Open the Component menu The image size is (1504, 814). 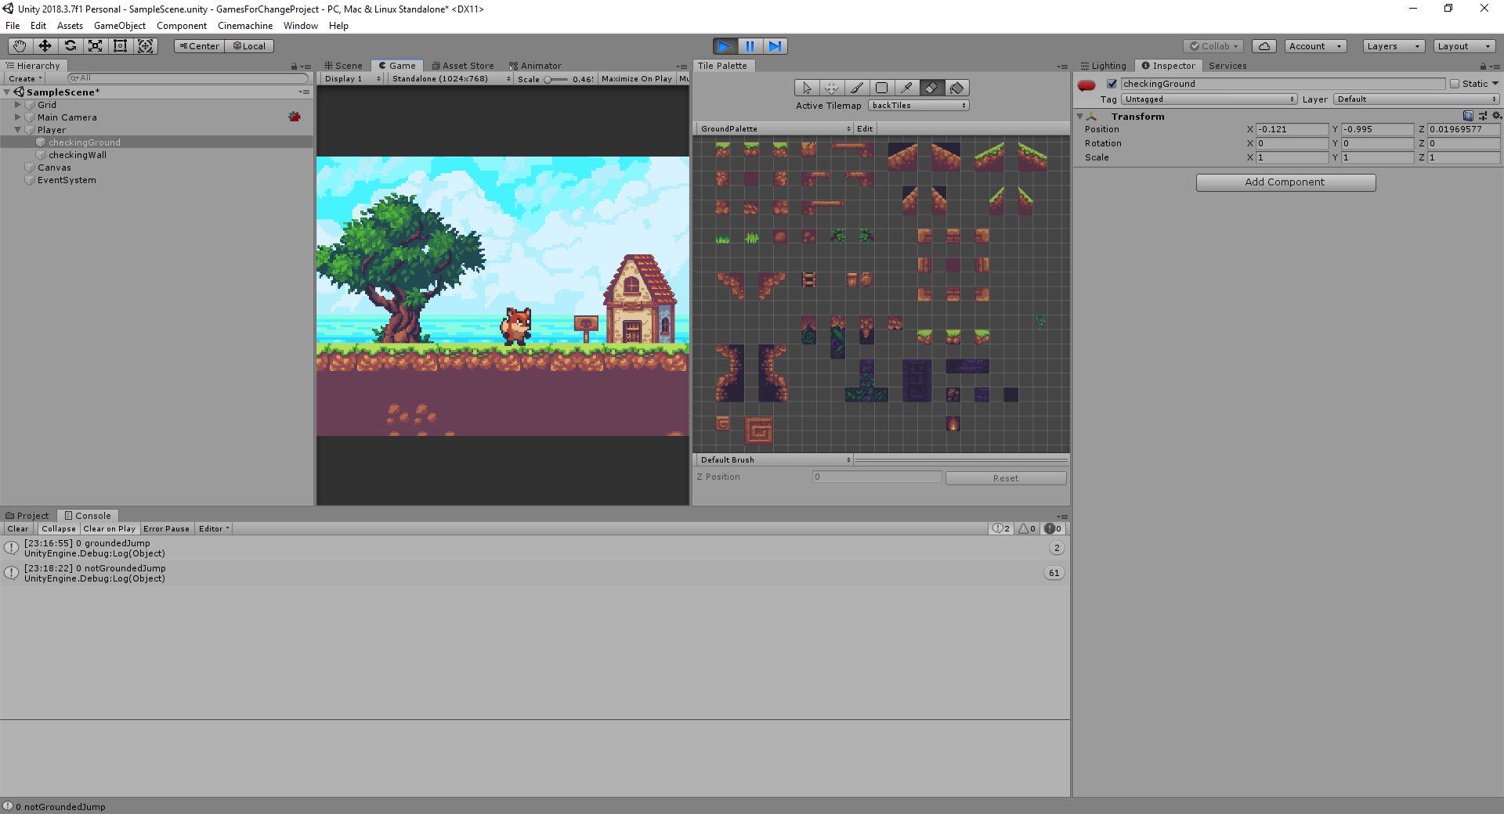[182, 26]
